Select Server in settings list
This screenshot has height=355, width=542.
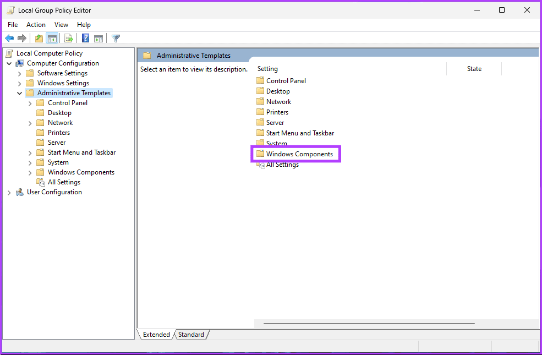(275, 122)
